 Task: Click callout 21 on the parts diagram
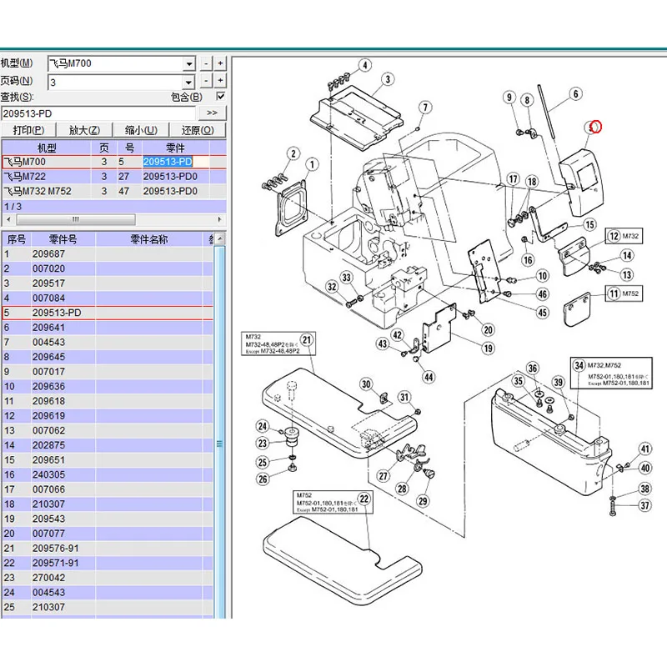coord(307,340)
